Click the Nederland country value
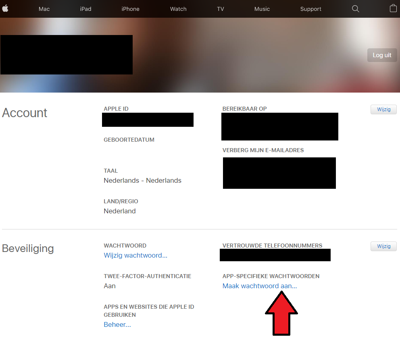 click(120, 211)
